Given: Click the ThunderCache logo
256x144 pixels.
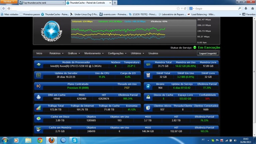Looking at the screenshot, I should click(52, 31).
